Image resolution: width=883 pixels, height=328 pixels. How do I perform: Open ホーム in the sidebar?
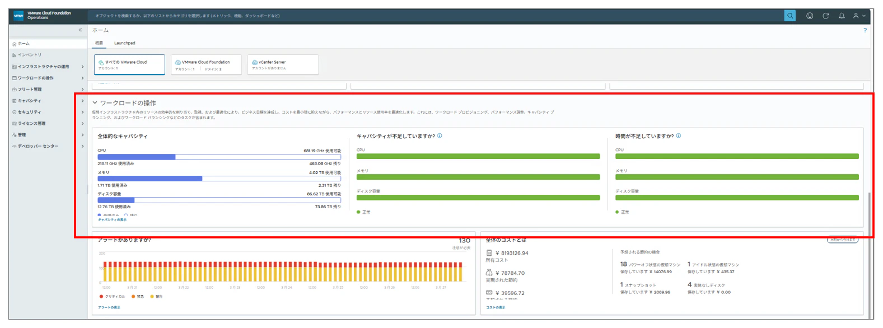[x=48, y=44]
